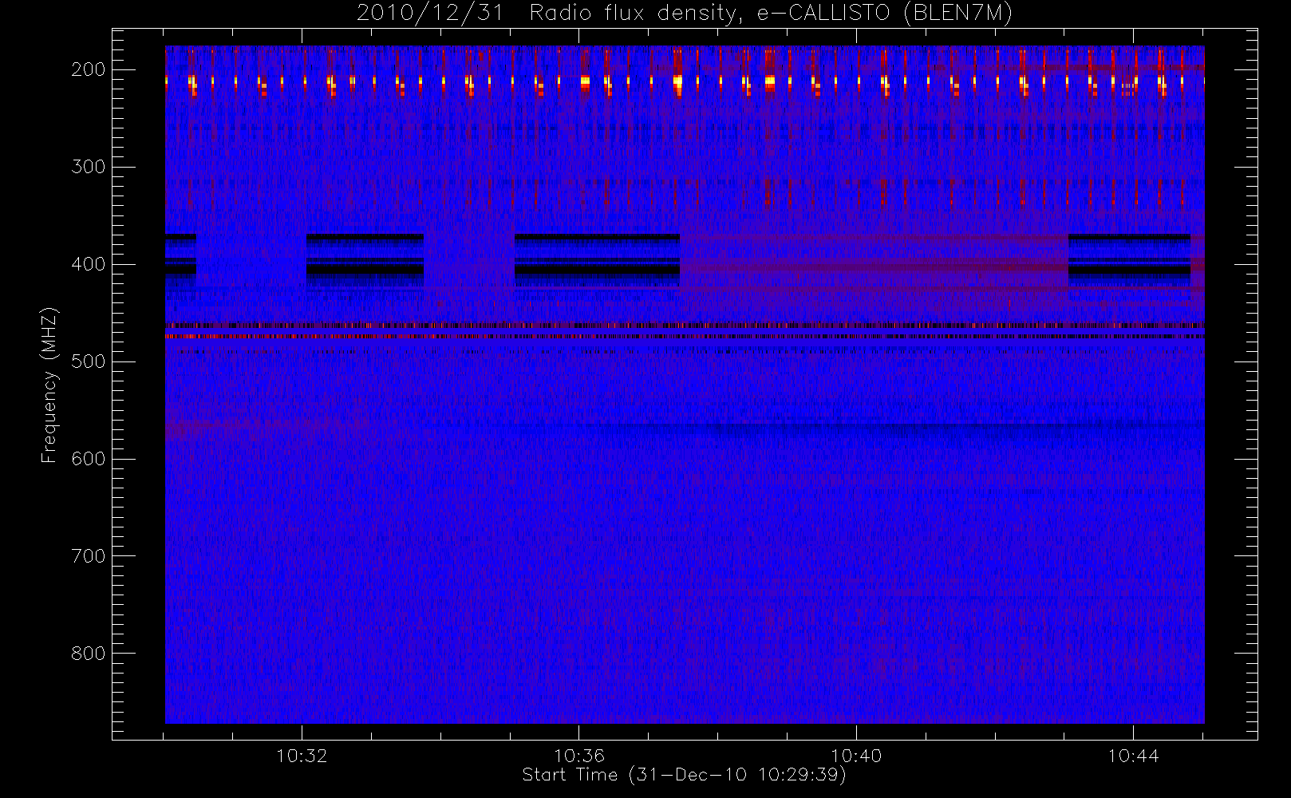This screenshot has width=1291, height=798.
Task: Click the Start Time axis label
Action: (x=685, y=775)
